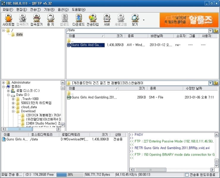Expand the Administrator tree node
Viewport: 220px width, 178px height.
[4, 83]
